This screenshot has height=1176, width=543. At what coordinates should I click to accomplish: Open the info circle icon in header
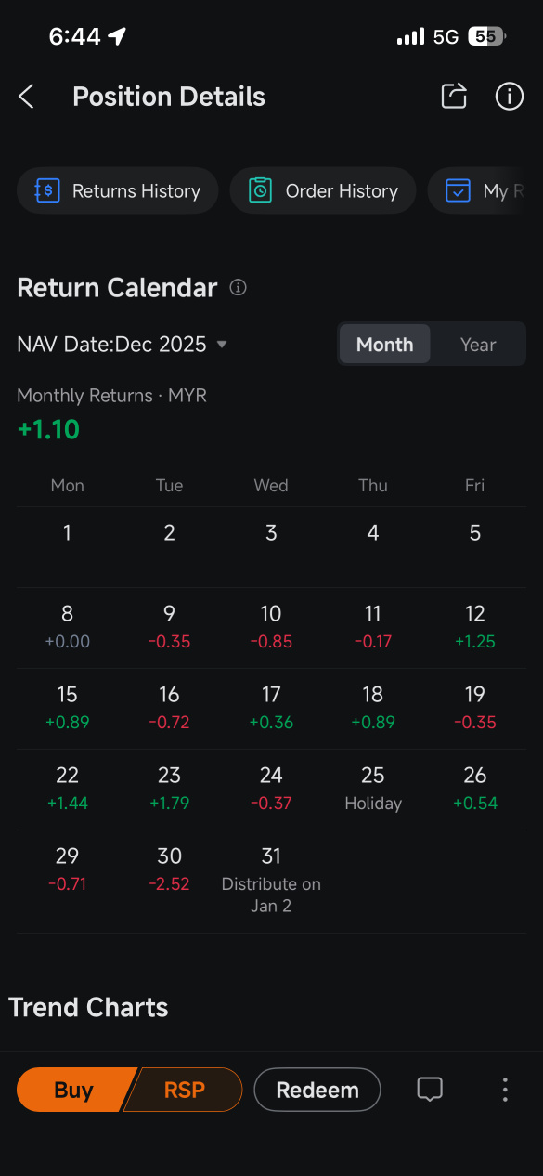coord(509,96)
